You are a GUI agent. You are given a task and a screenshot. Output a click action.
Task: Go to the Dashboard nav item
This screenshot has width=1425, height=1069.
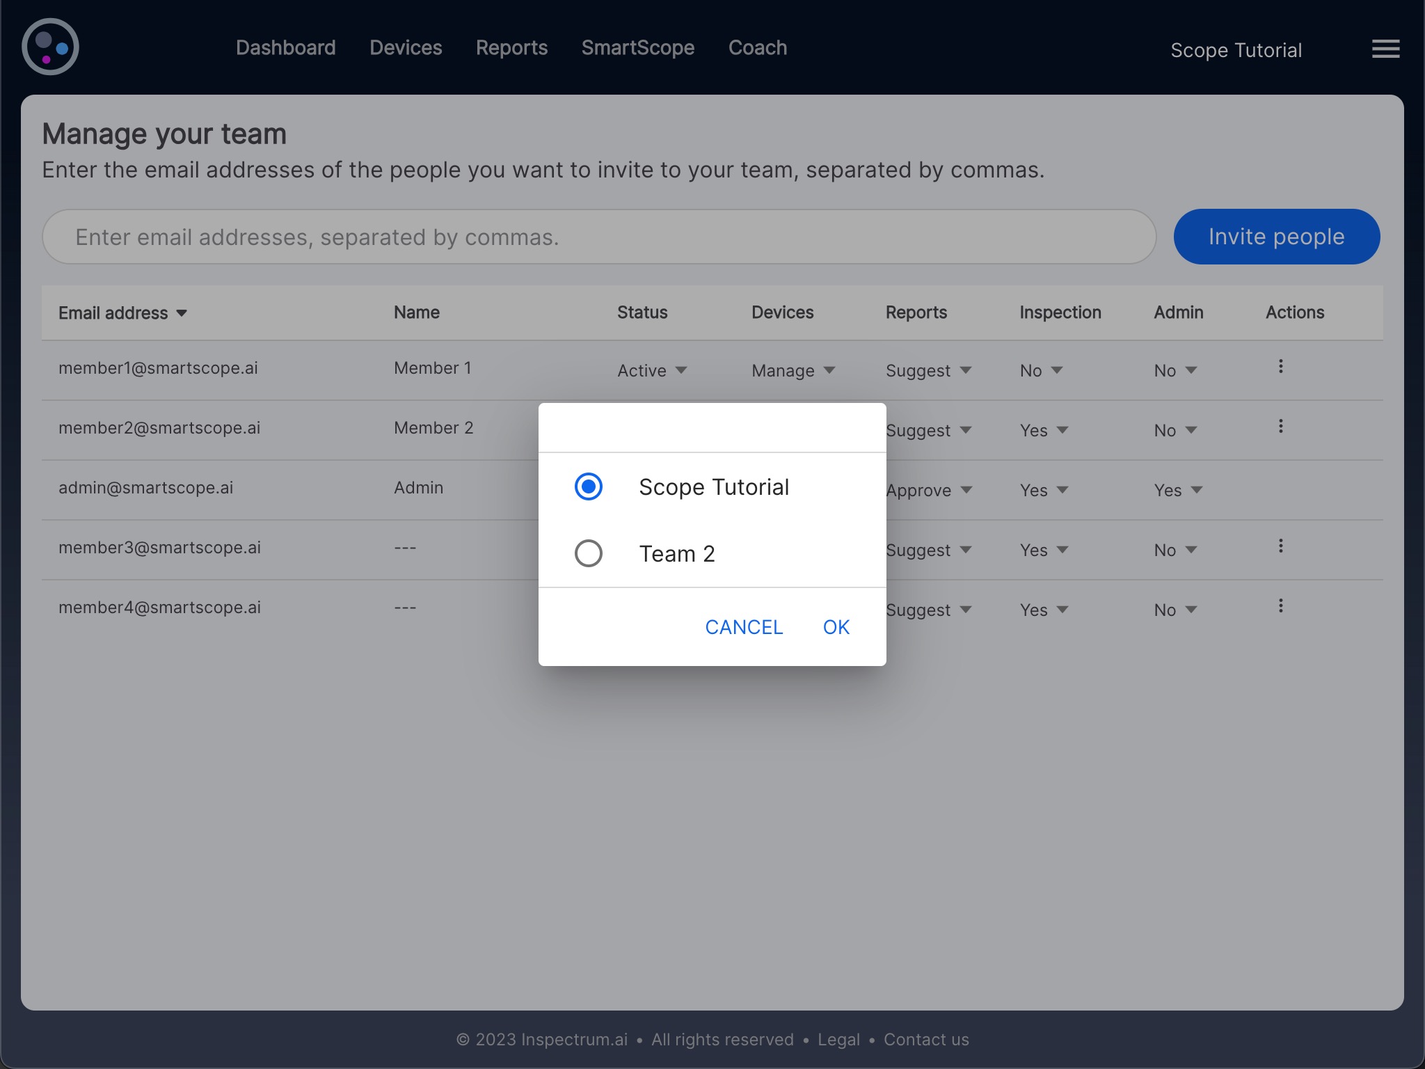pyautogui.click(x=285, y=47)
